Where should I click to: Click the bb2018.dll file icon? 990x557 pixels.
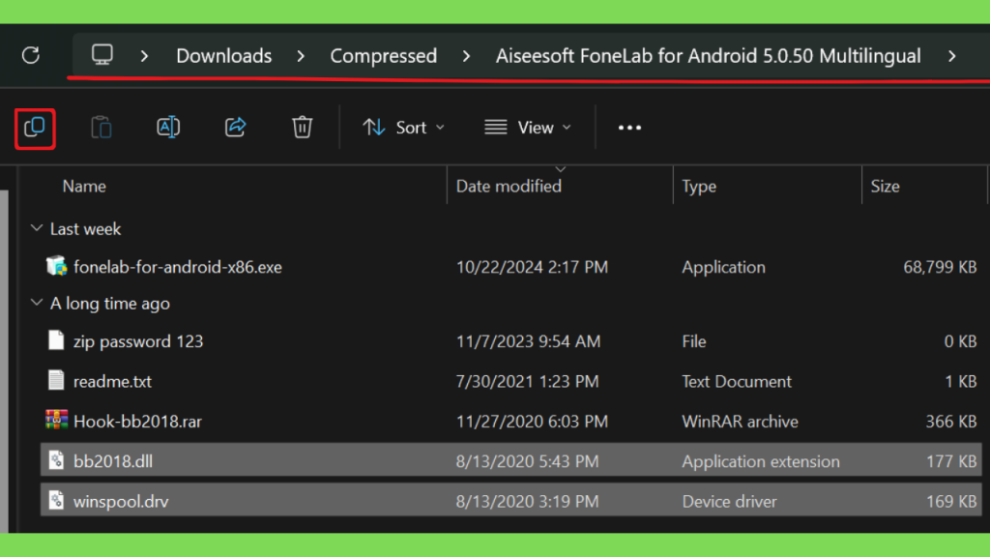tap(56, 461)
